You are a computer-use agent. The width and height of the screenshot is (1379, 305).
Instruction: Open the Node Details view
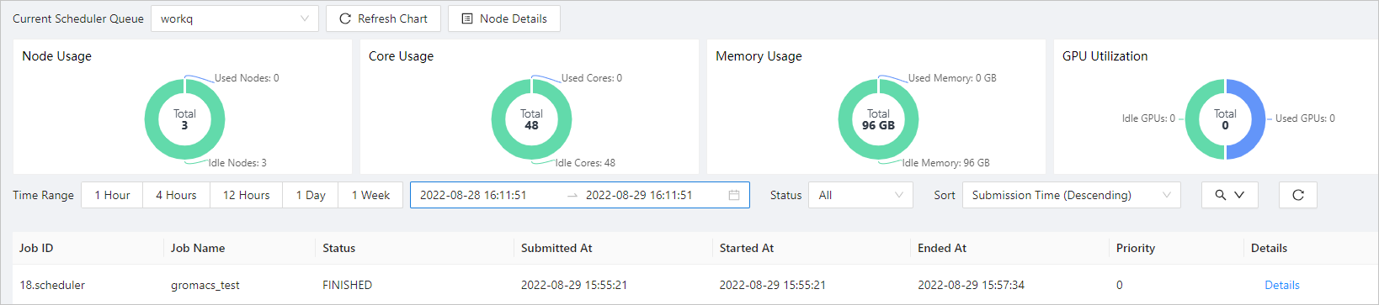click(504, 18)
